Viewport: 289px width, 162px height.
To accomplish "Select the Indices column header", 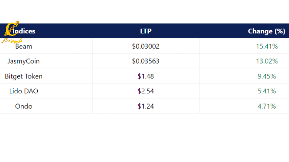I will click(x=24, y=31).
